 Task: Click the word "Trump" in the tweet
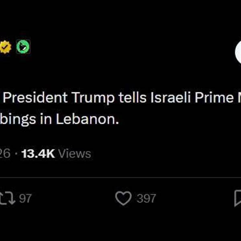[x=94, y=98]
